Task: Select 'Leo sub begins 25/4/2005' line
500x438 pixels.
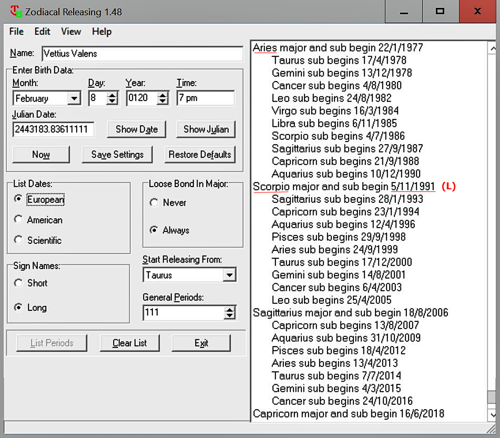Action: click(332, 300)
